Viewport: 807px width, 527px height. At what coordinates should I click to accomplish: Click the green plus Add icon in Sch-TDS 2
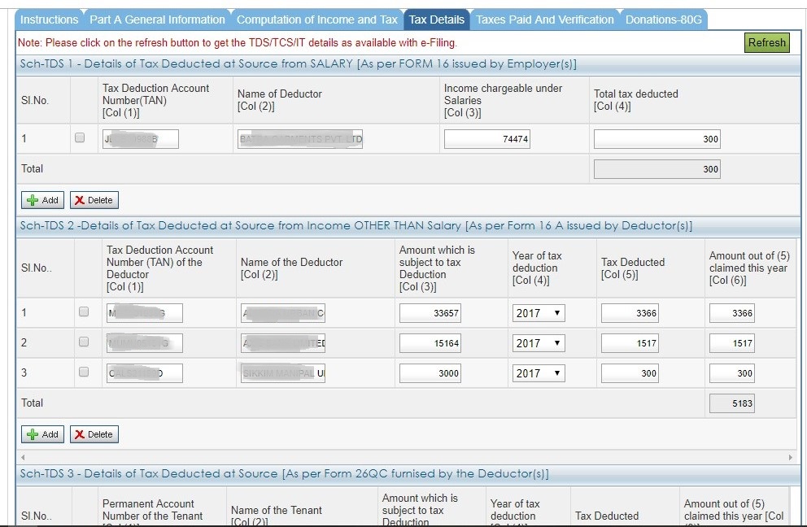click(33, 434)
